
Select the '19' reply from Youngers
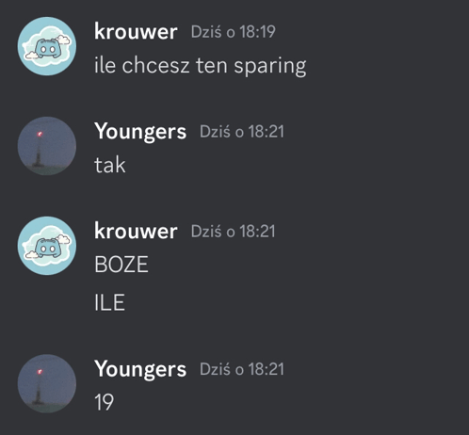click(x=104, y=402)
